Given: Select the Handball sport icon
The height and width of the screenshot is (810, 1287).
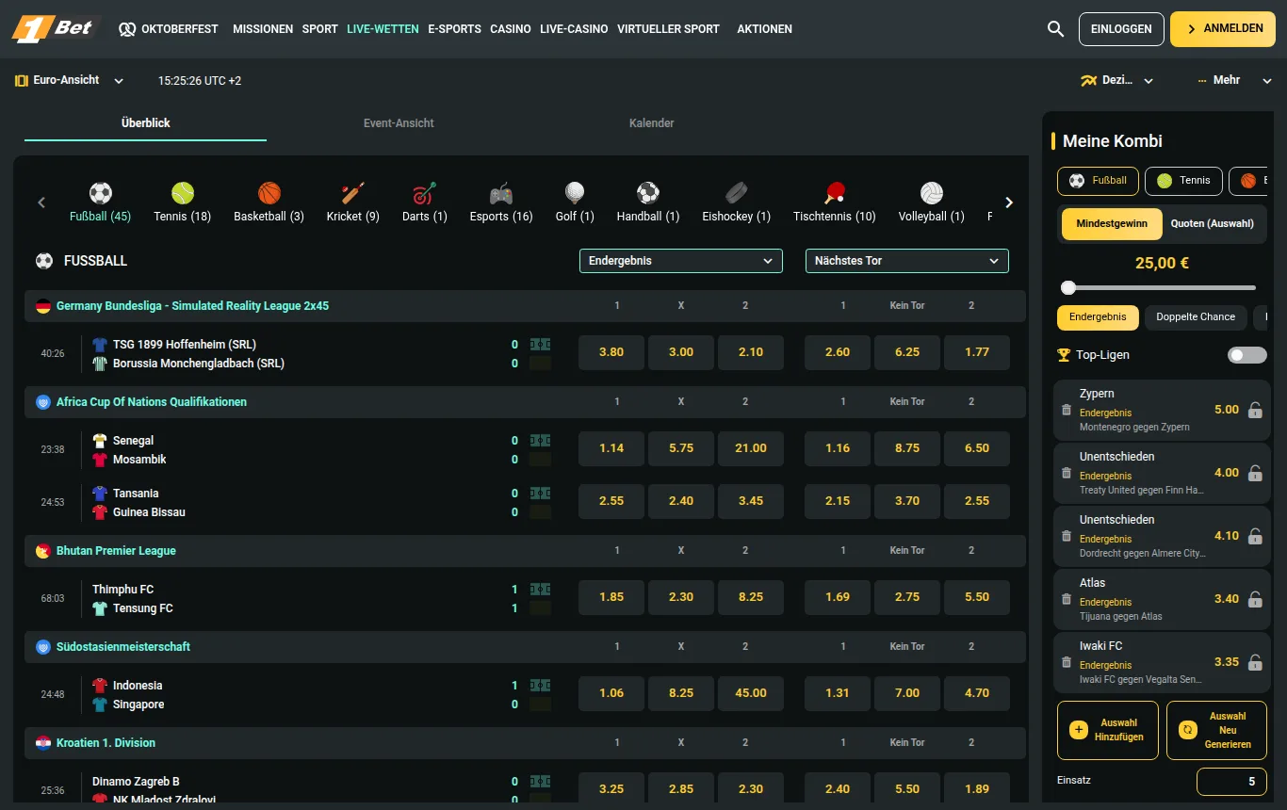Looking at the screenshot, I should (x=648, y=193).
